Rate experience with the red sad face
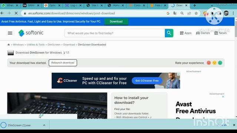Screen dimensions: 237x133 coord(209,63)
